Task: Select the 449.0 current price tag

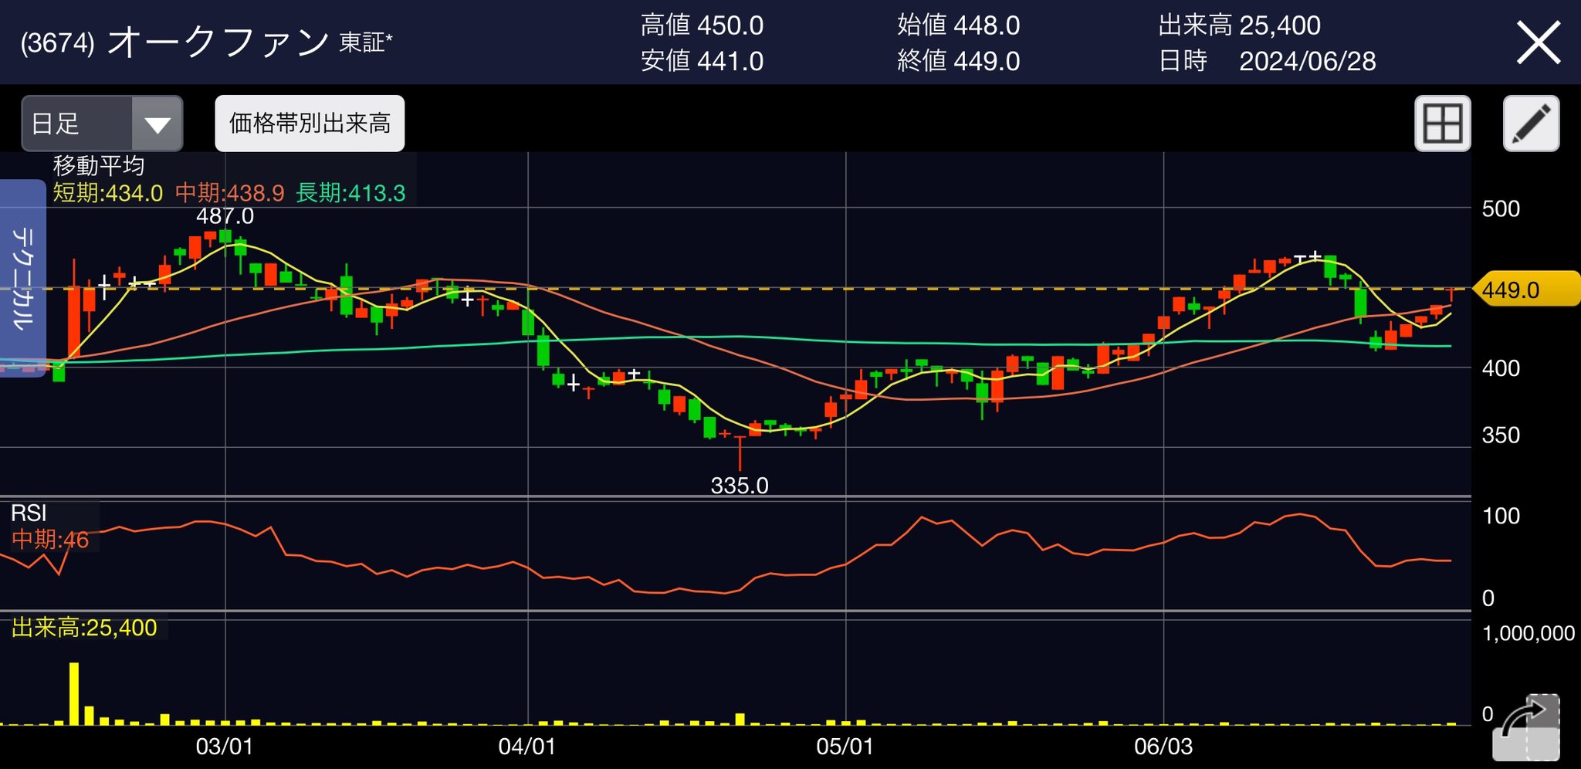Action: [x=1527, y=290]
